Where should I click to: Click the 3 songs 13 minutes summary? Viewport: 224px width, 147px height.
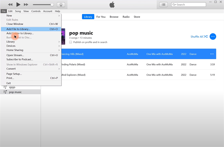coord(81,38)
